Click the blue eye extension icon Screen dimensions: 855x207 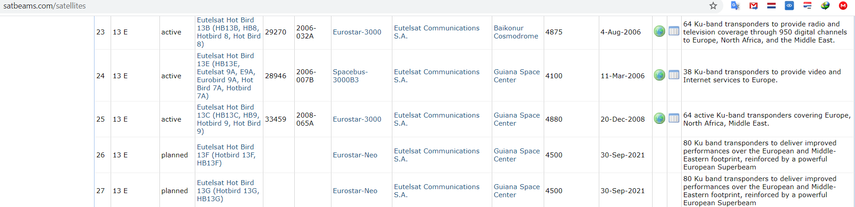click(x=789, y=6)
